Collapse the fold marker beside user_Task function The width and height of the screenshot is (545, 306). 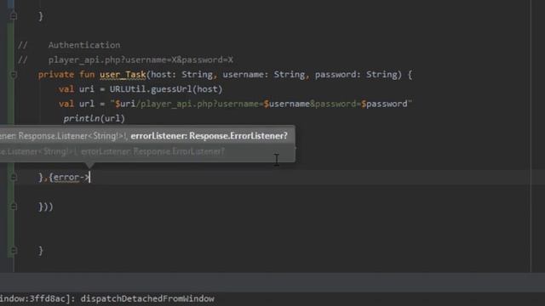point(14,74)
